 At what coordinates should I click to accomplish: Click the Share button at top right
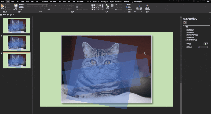[207, 2]
